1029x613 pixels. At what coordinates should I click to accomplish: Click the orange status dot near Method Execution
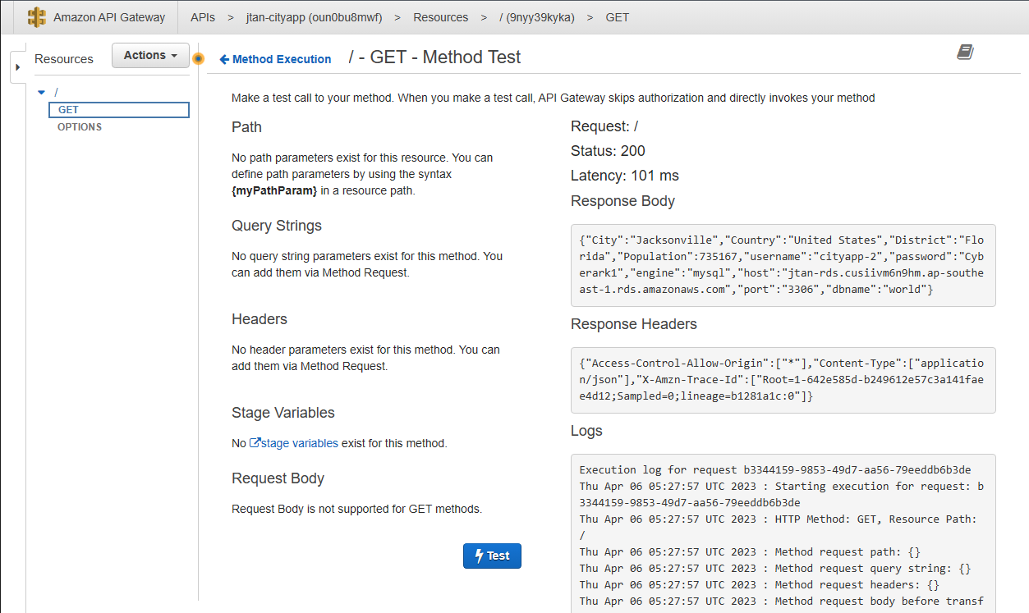198,58
